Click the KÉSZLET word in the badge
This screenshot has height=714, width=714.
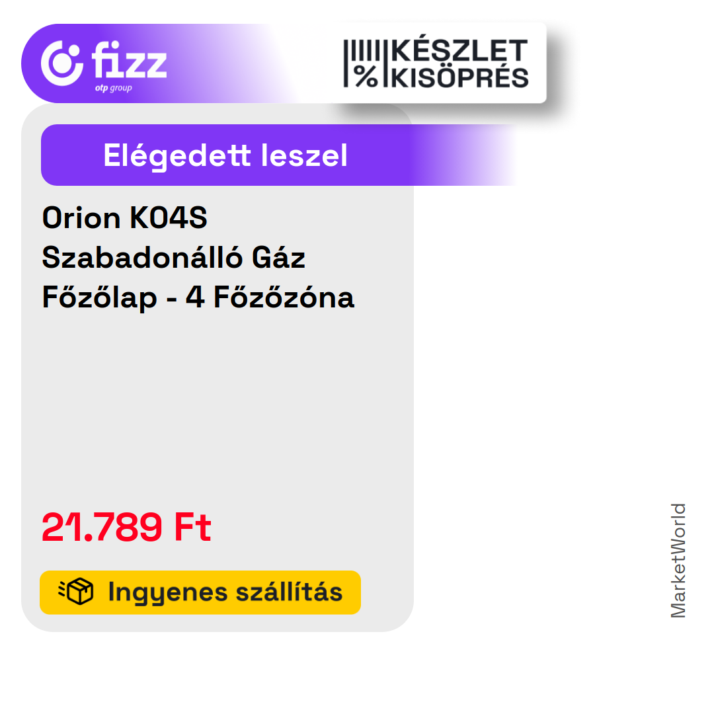[459, 50]
